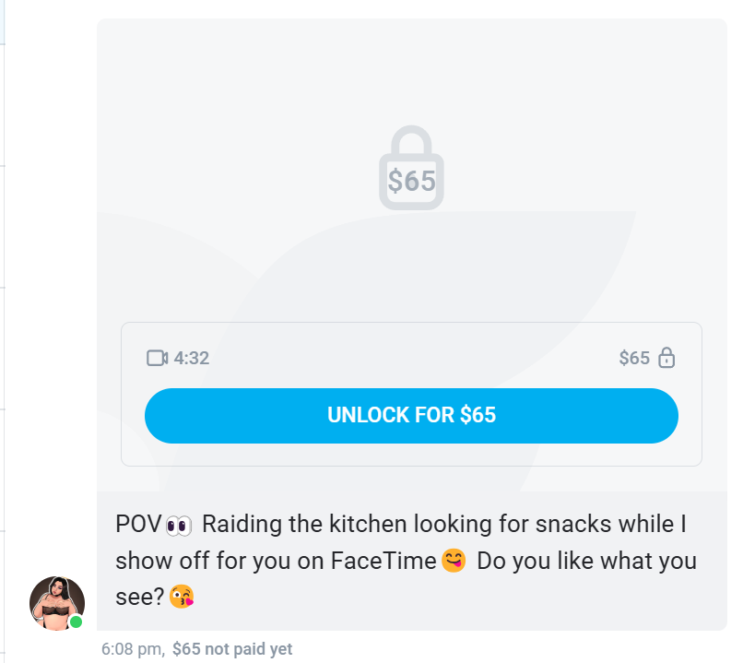Image resolution: width=743 pixels, height=663 pixels.
Task: Click the 'Raiding the kitchen' message text
Action: [304, 524]
